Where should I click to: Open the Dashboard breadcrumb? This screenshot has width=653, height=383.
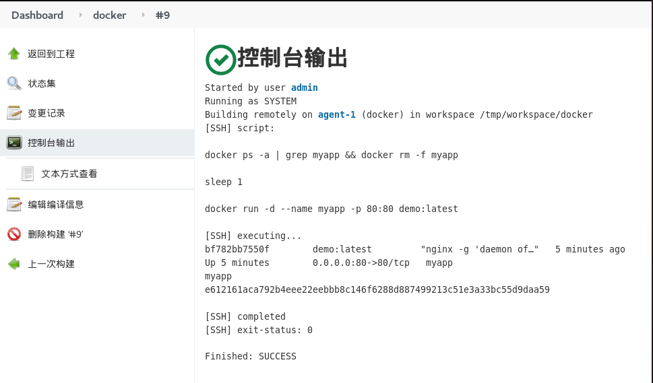coord(38,15)
